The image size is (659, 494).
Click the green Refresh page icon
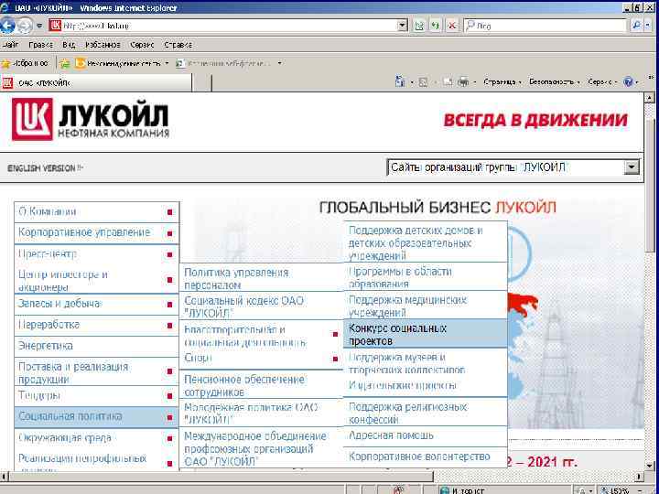point(435,26)
